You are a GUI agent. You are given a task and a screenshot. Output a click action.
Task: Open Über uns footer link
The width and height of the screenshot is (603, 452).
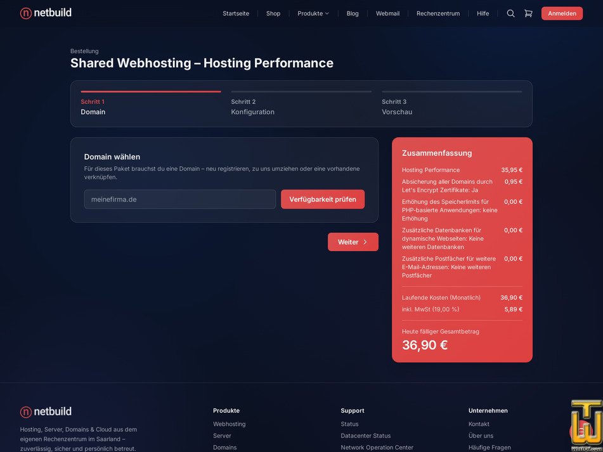coord(481,436)
